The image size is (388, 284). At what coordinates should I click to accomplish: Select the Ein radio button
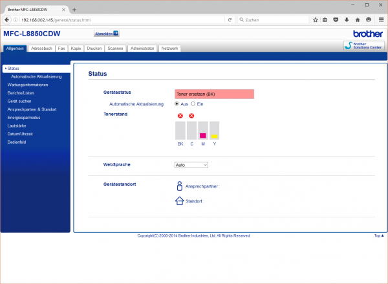(193, 104)
